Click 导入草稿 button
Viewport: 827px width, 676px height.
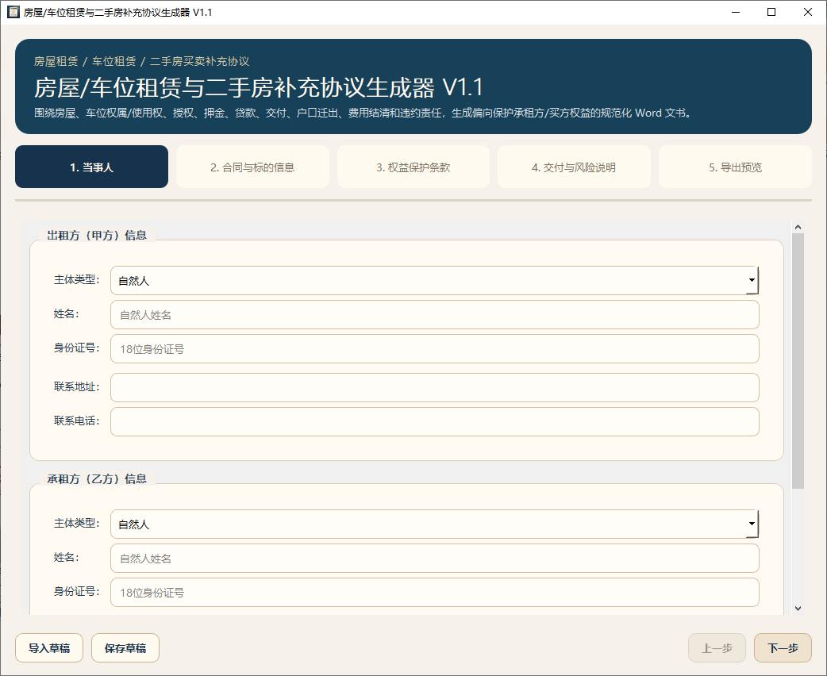point(49,648)
